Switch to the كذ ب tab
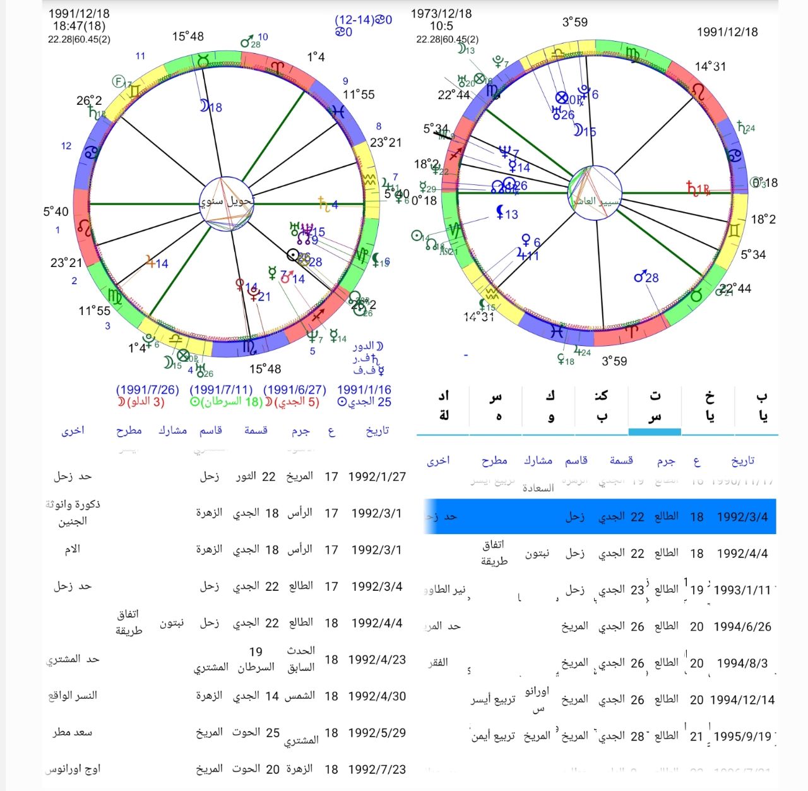 [601, 406]
